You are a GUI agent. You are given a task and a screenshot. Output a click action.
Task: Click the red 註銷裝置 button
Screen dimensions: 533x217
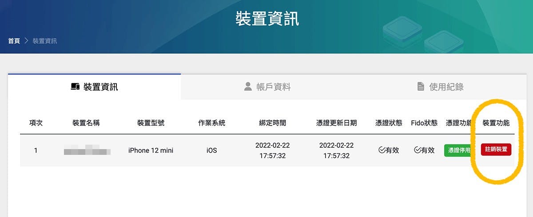[496, 150]
